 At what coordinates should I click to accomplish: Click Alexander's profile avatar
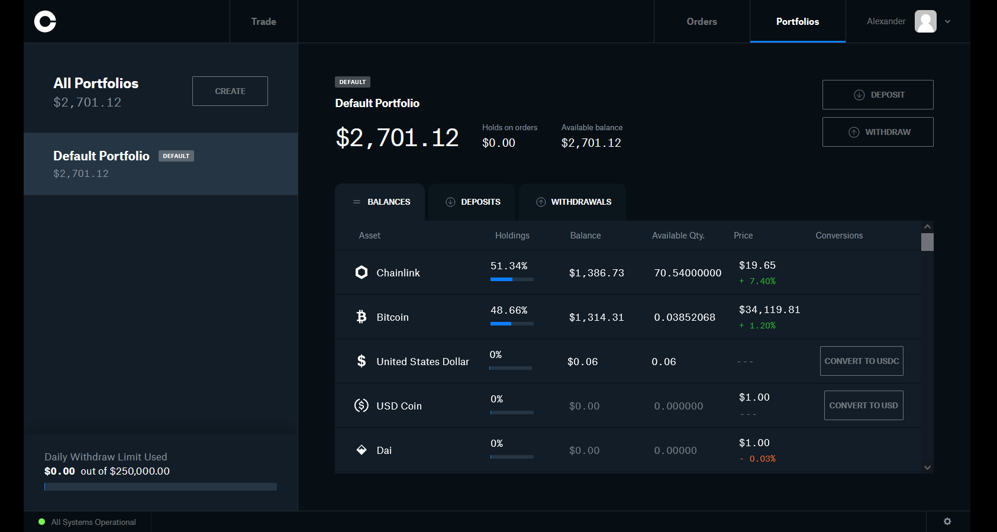[925, 21]
